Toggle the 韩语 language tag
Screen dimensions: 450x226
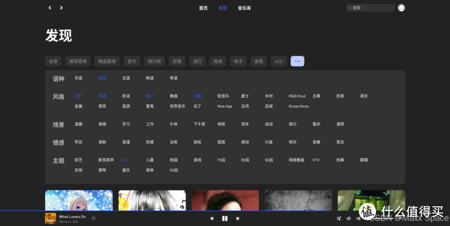(150, 78)
